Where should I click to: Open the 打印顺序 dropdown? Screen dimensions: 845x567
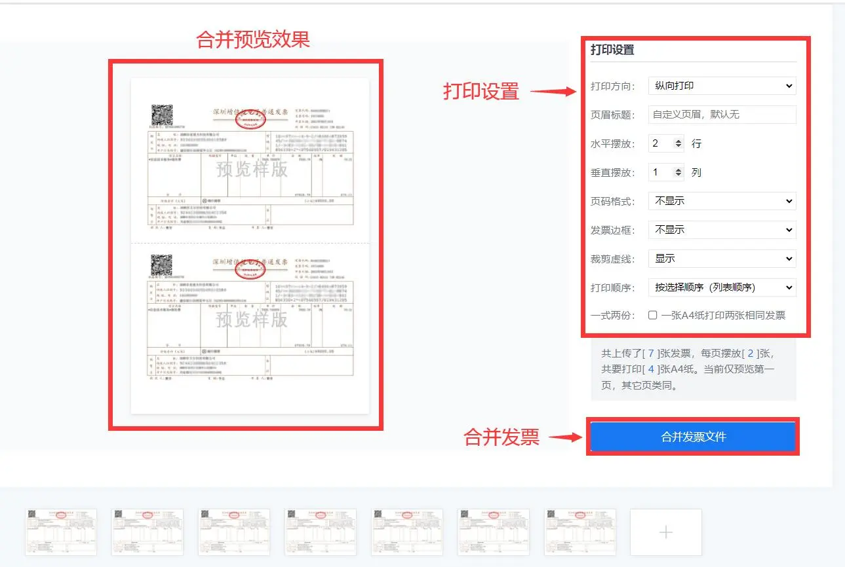click(x=722, y=287)
